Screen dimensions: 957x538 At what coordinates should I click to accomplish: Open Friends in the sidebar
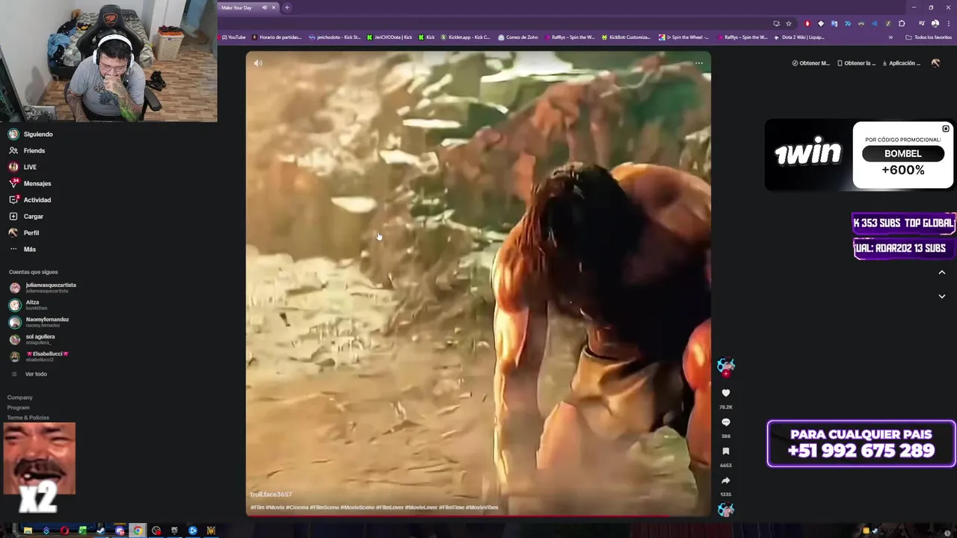[27, 151]
